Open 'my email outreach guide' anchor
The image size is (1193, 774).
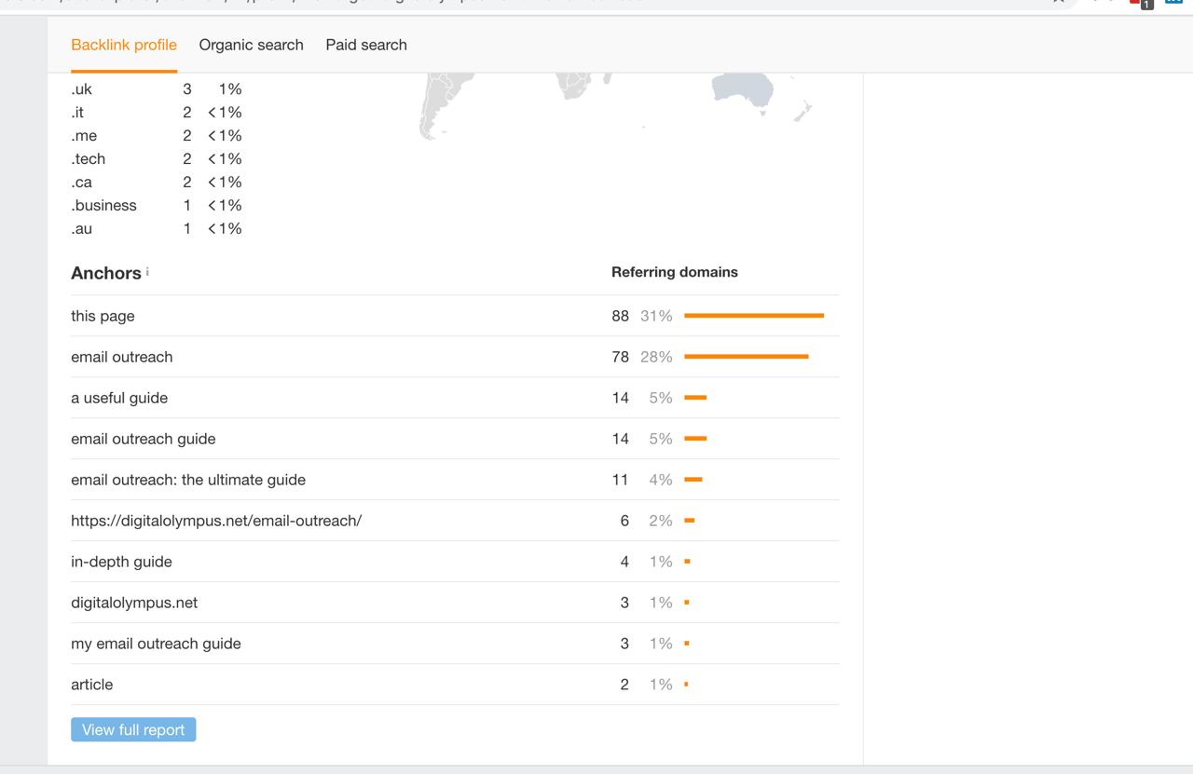(x=156, y=644)
